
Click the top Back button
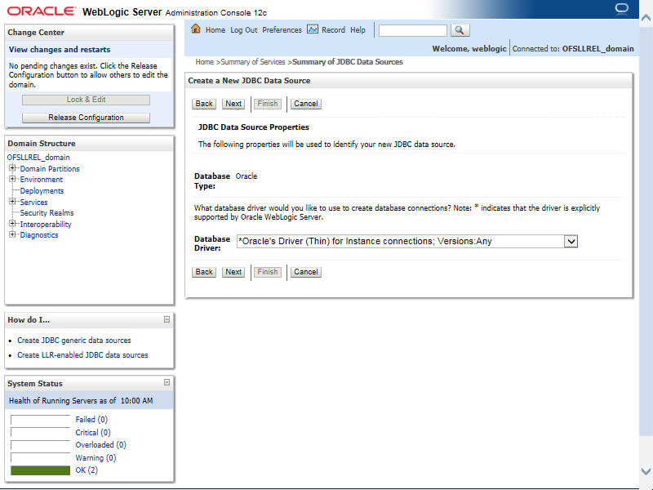click(204, 104)
